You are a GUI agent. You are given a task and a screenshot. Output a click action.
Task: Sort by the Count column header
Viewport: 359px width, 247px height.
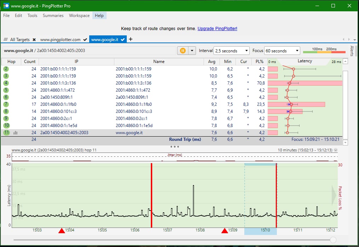(30, 62)
